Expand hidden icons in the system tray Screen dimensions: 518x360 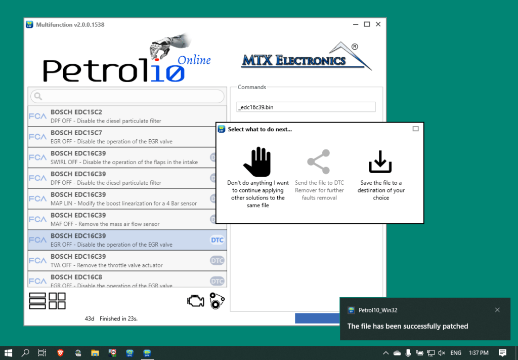pyautogui.click(x=385, y=352)
